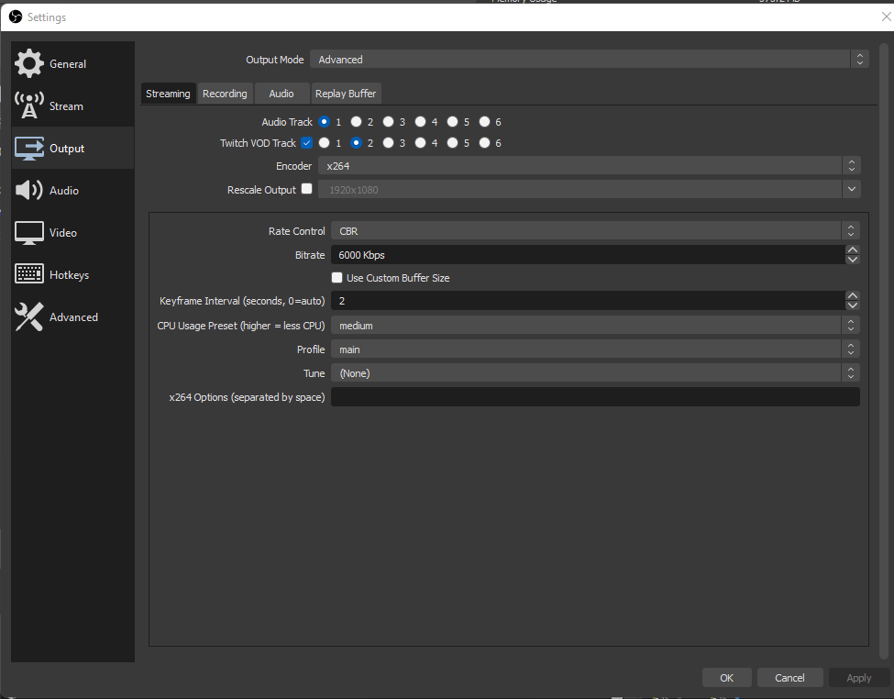Open the disabled 1920x1080 rescale dropdown
Screen dimensions: 894x699
pos(589,190)
